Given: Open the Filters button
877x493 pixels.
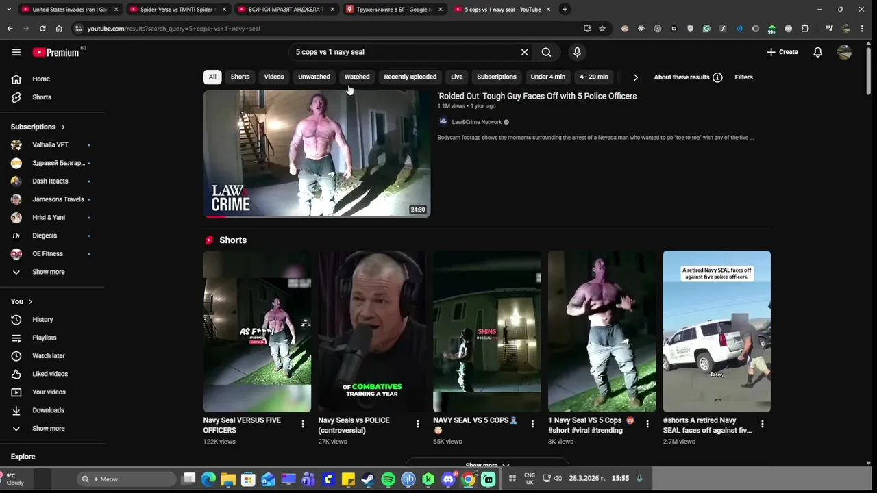Looking at the screenshot, I should 743,77.
